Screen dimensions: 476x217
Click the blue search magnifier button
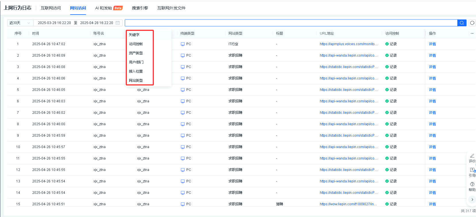click(461, 23)
